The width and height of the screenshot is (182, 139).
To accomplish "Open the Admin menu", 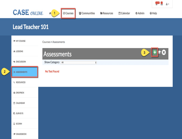I will [140, 13].
